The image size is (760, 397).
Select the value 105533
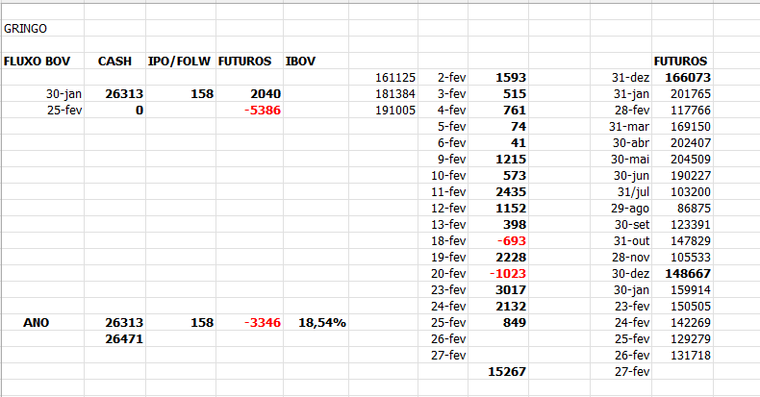pyautogui.click(x=682, y=257)
